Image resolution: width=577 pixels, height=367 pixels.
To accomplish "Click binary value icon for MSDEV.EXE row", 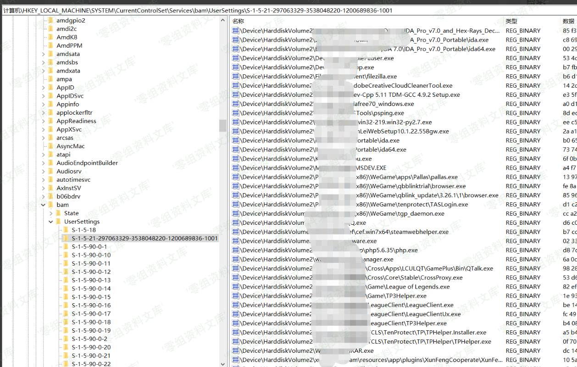I will coord(236,168).
